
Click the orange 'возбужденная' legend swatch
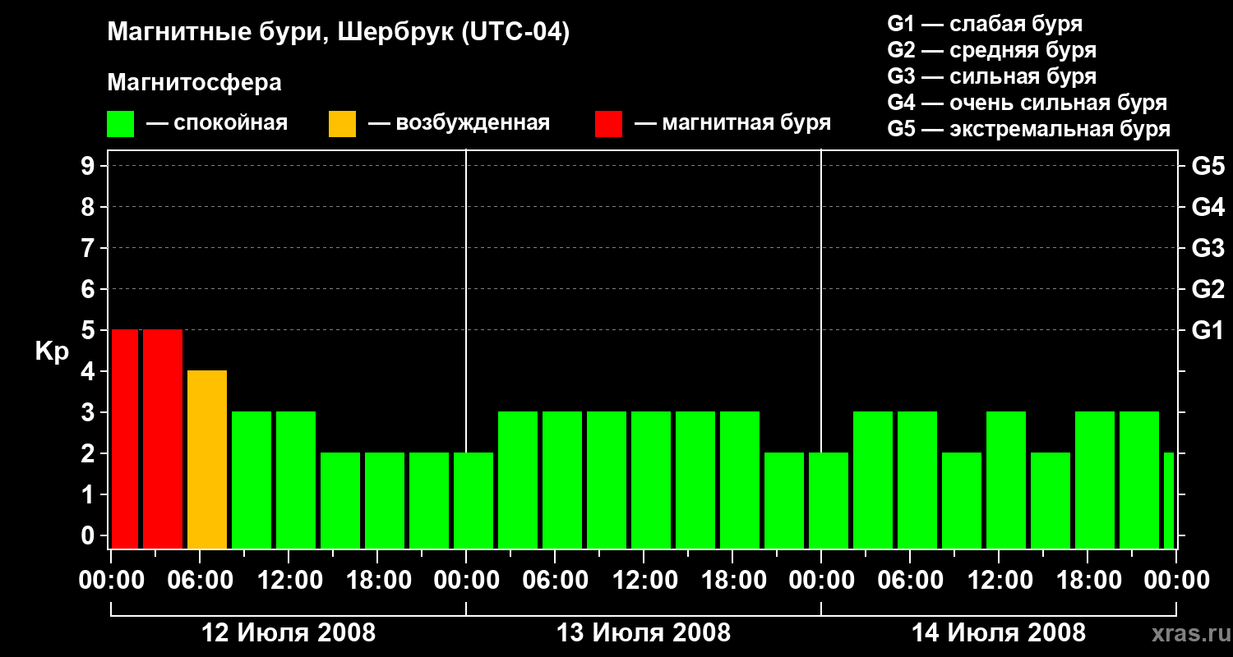point(342,124)
